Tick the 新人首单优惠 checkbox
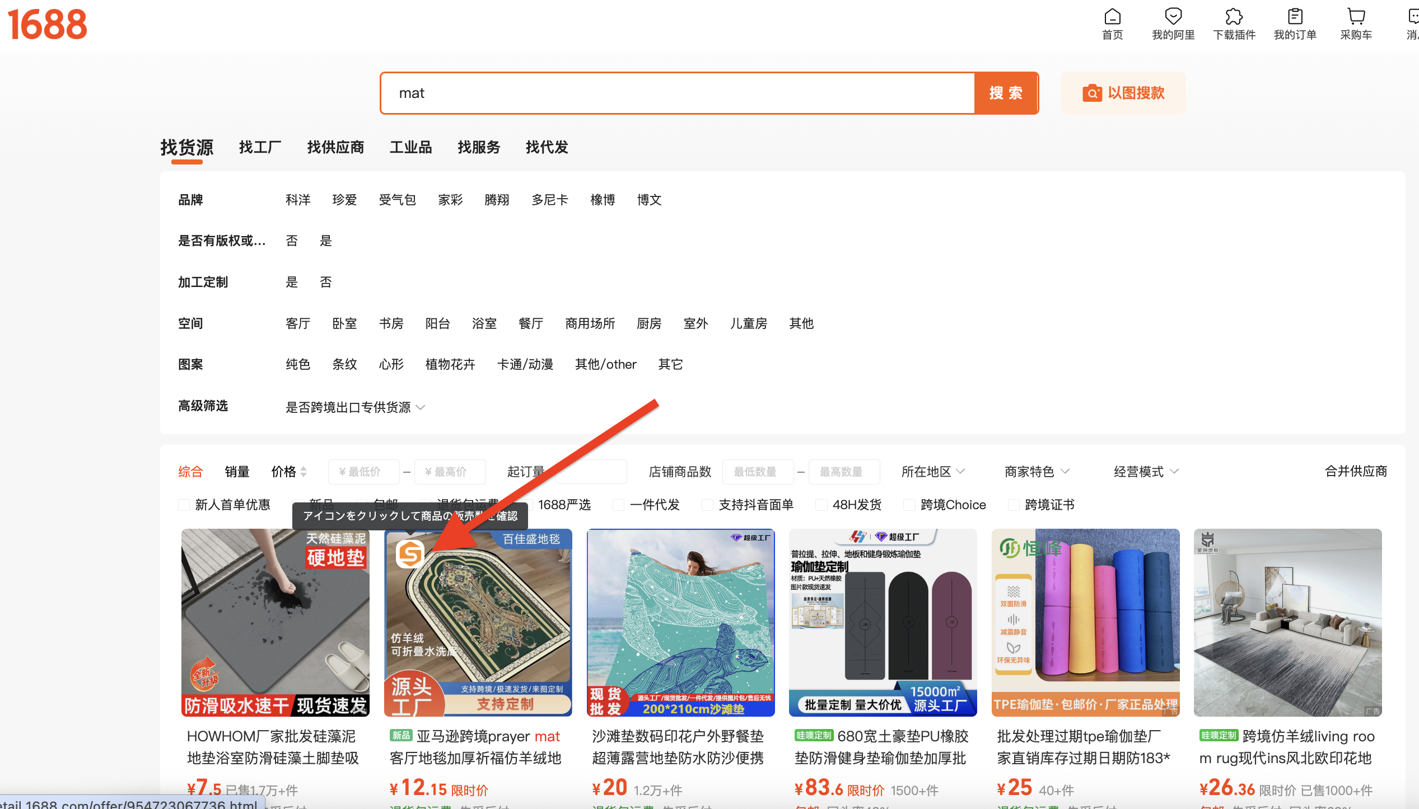1419x809 pixels. (184, 505)
